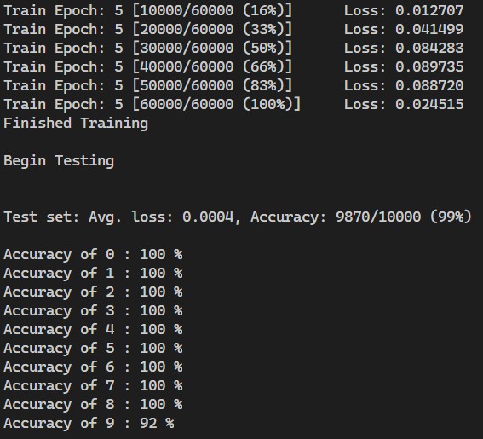Click the final loss value 0.024515
483x439 pixels.
pos(429,105)
